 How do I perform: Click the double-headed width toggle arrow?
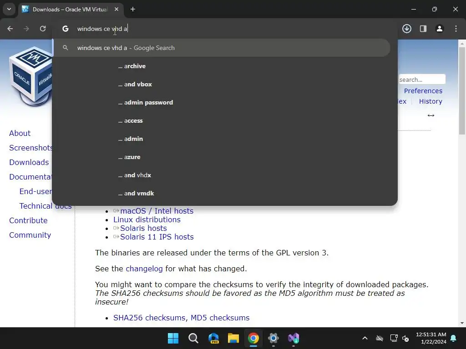[431, 115]
